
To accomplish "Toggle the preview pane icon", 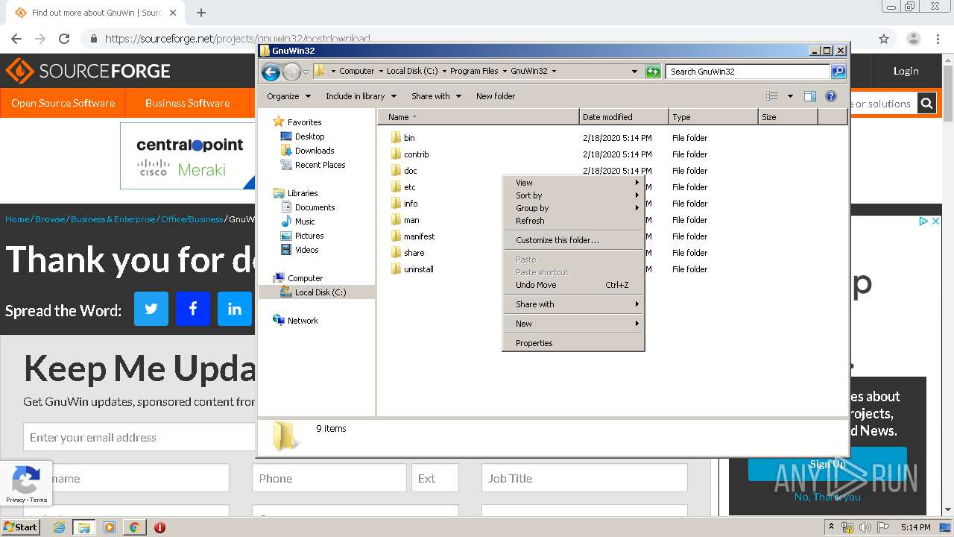I will pos(810,96).
